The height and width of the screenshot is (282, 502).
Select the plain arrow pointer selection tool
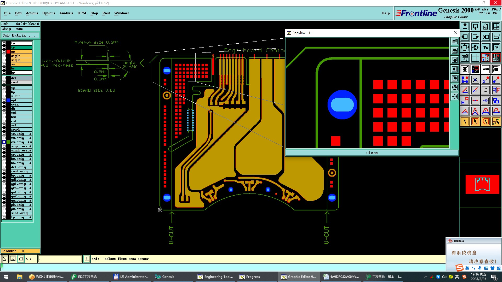[465, 121]
